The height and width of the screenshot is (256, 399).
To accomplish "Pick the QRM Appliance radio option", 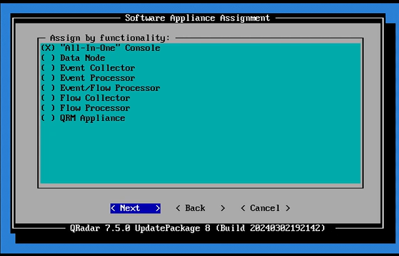I will [x=83, y=119].
